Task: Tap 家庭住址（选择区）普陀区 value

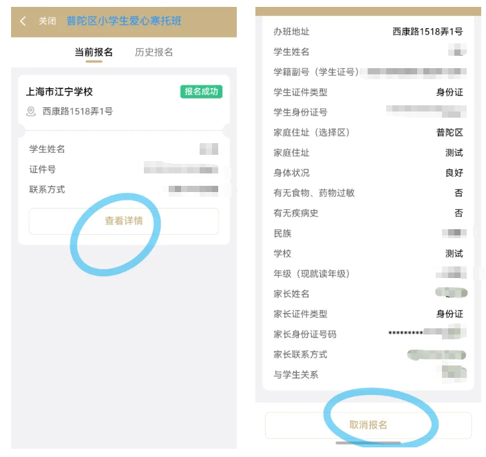Action: 450,133
